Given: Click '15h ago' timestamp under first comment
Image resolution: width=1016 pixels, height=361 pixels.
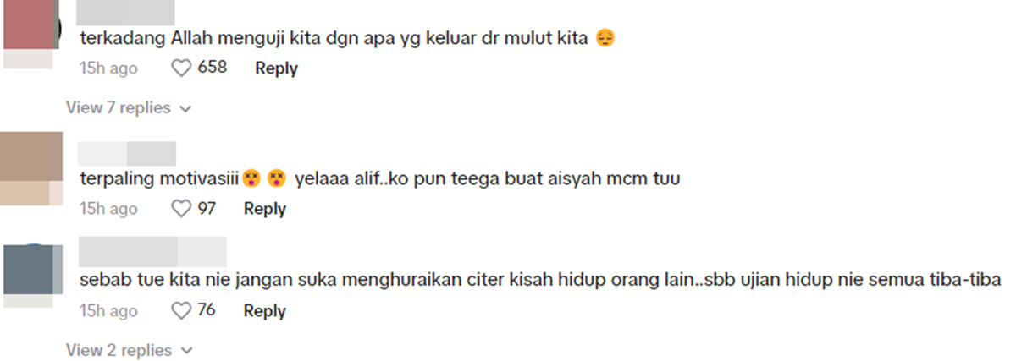Looking at the screenshot, I should 108,68.
